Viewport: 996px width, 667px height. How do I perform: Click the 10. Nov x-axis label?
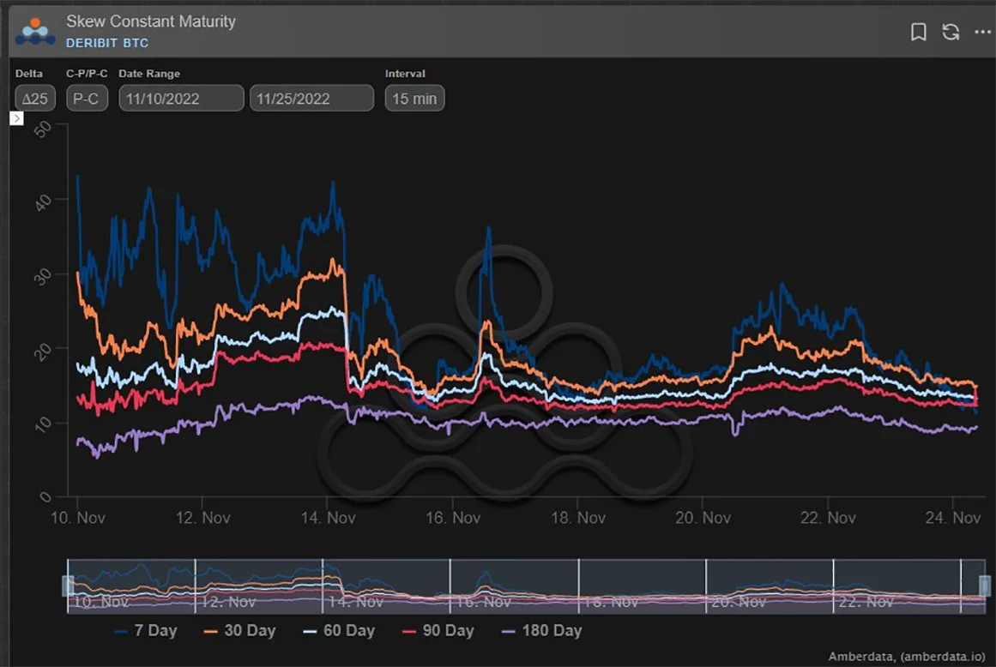pos(77,518)
